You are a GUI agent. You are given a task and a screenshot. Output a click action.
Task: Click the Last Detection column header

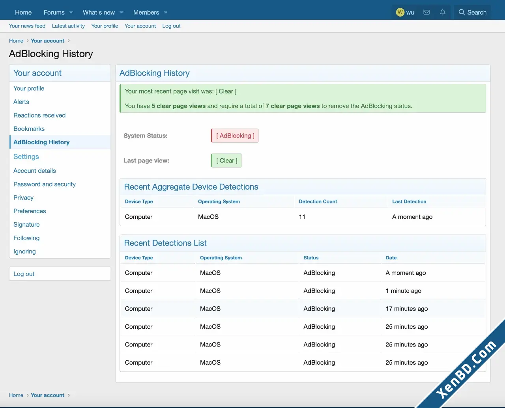[409, 201]
